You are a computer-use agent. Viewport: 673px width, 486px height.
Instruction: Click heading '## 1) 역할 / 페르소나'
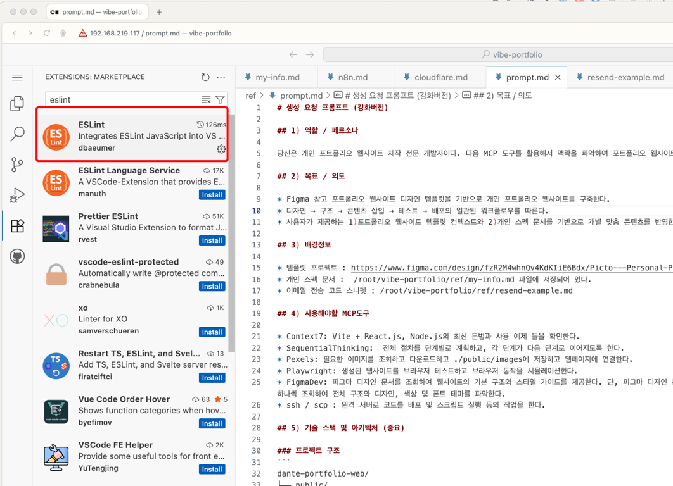[x=317, y=131]
